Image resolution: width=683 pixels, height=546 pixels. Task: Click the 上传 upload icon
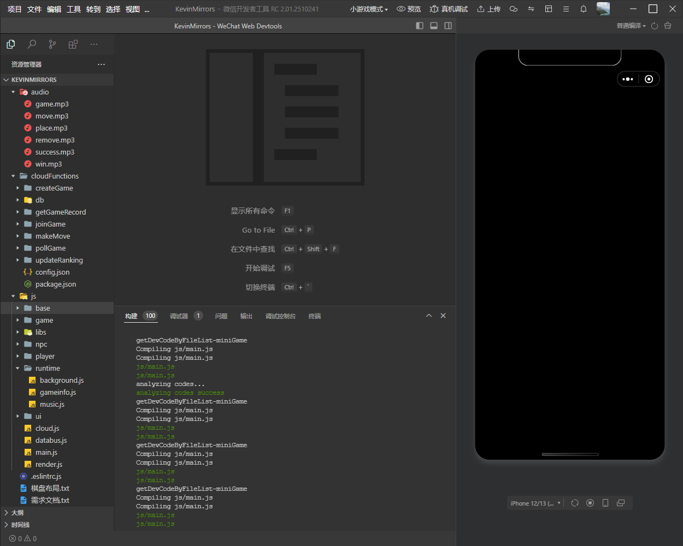point(480,9)
